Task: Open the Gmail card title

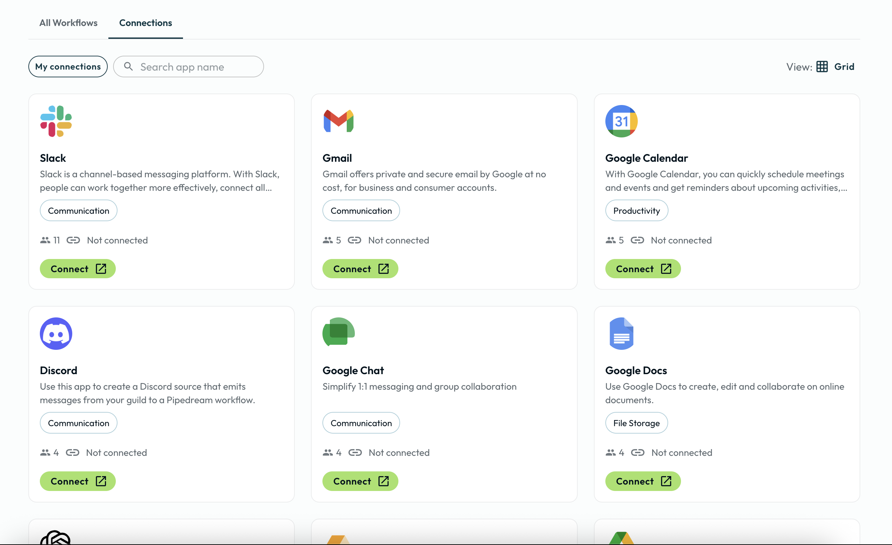Action: pos(337,158)
